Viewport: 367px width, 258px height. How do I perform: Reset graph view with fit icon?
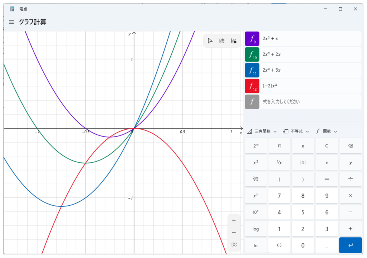click(234, 244)
